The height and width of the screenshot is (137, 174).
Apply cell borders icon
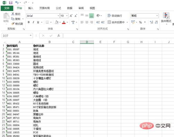tap(47, 22)
